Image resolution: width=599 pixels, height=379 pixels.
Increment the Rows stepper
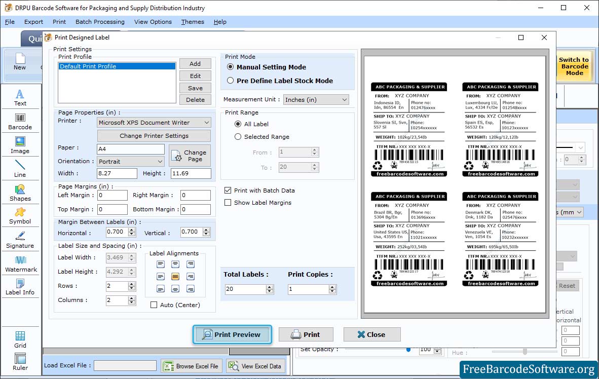click(x=132, y=284)
